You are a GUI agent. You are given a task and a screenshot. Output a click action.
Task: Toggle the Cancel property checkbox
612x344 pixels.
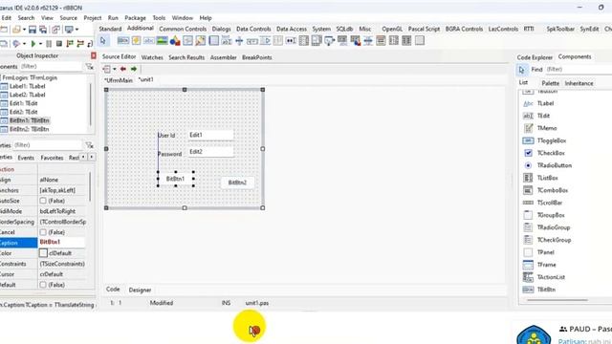(43, 232)
